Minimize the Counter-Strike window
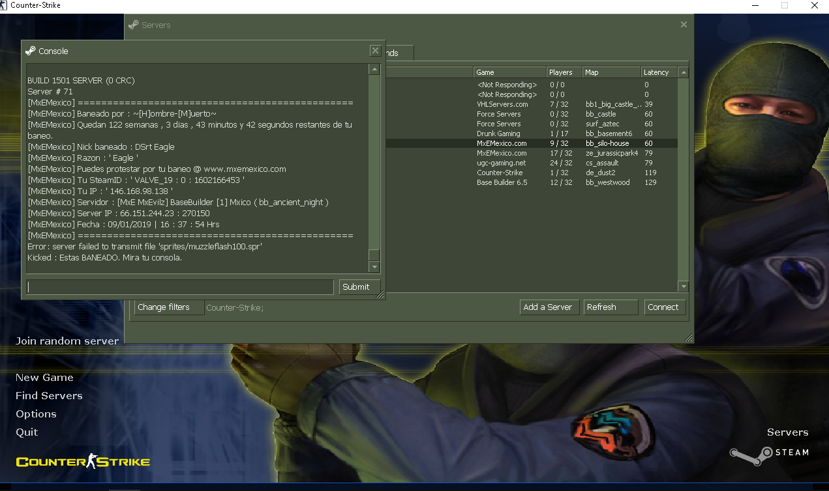The image size is (829, 491). tap(754, 5)
